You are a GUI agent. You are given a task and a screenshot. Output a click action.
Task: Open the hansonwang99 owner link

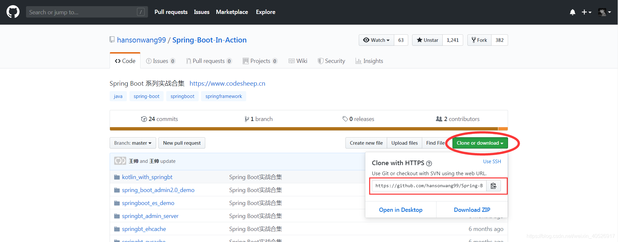click(x=141, y=40)
